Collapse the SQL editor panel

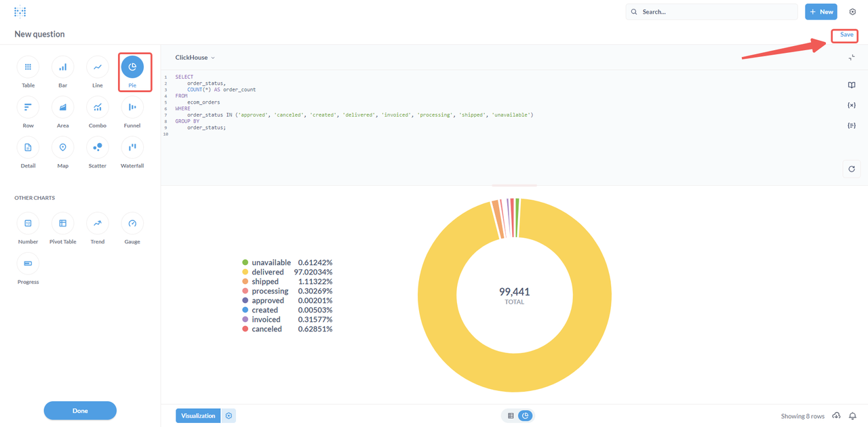point(852,58)
